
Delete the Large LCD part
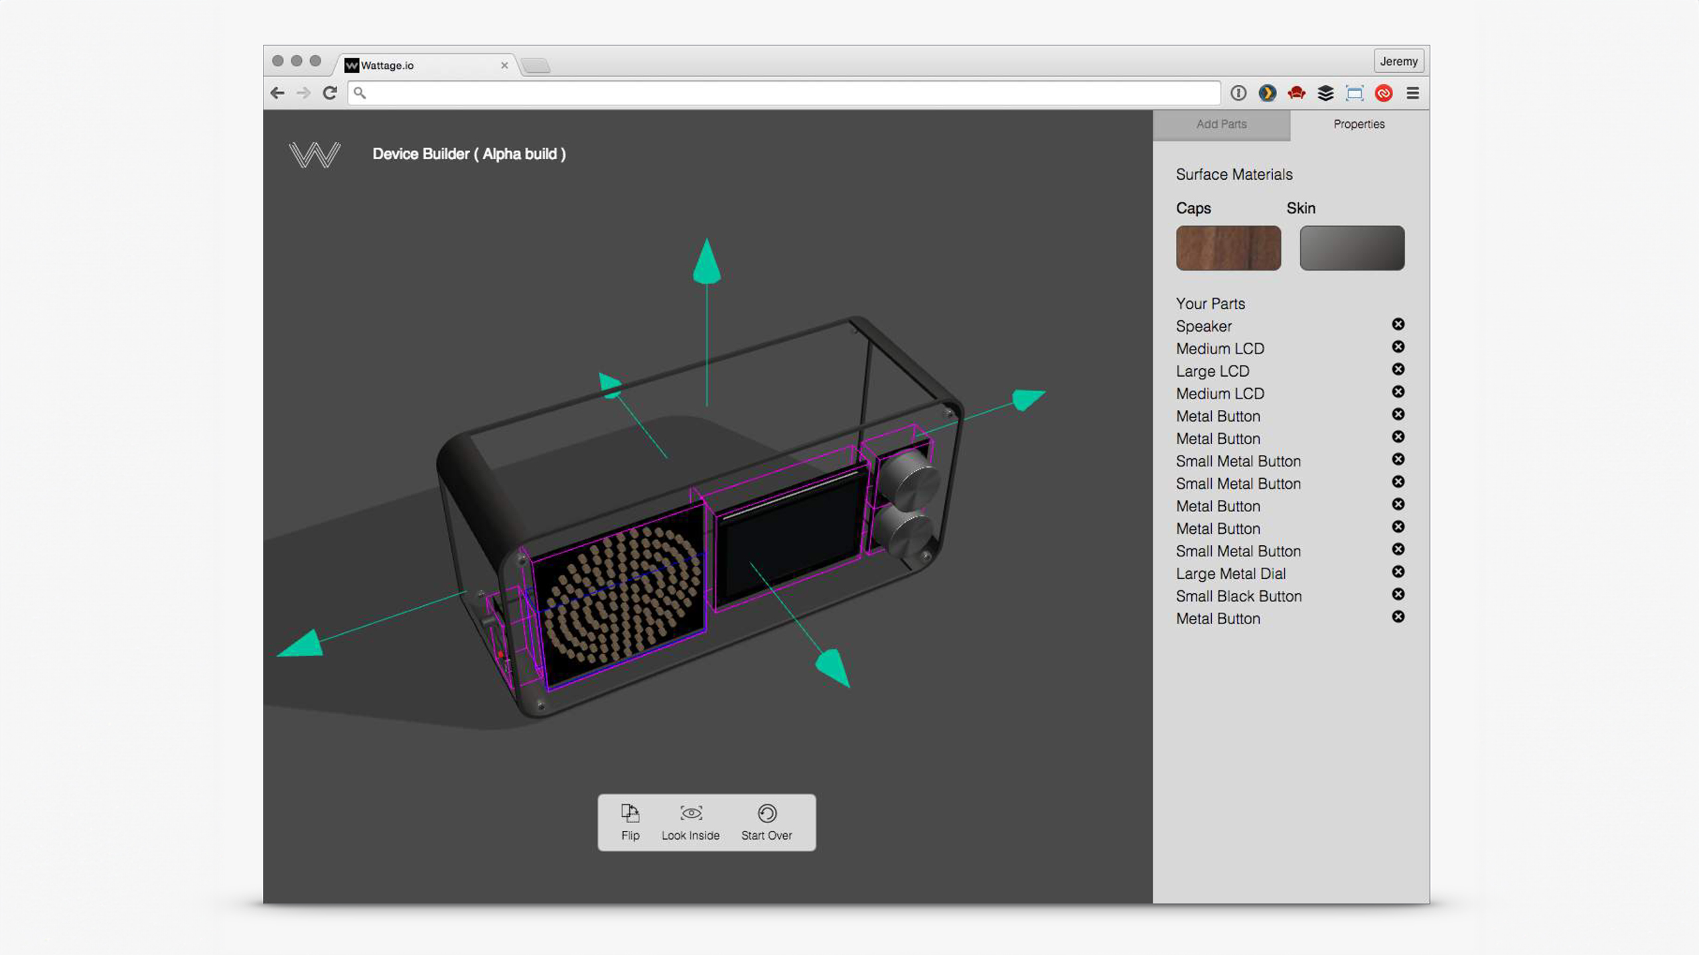pos(1398,369)
